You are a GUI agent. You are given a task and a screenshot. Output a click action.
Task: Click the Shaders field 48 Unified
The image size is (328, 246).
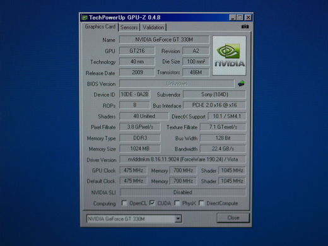[144, 116]
